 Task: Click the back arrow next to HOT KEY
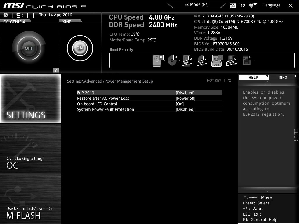(230, 80)
